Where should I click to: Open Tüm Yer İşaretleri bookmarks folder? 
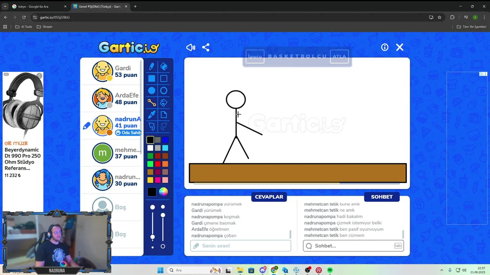pyautogui.click(x=472, y=27)
